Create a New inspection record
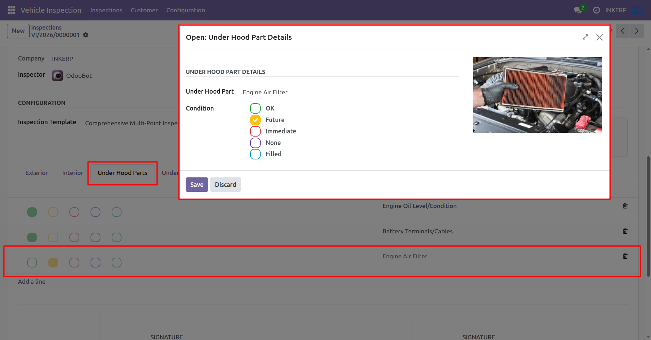Screen dimensions: 651x340 pyautogui.click(x=18, y=31)
